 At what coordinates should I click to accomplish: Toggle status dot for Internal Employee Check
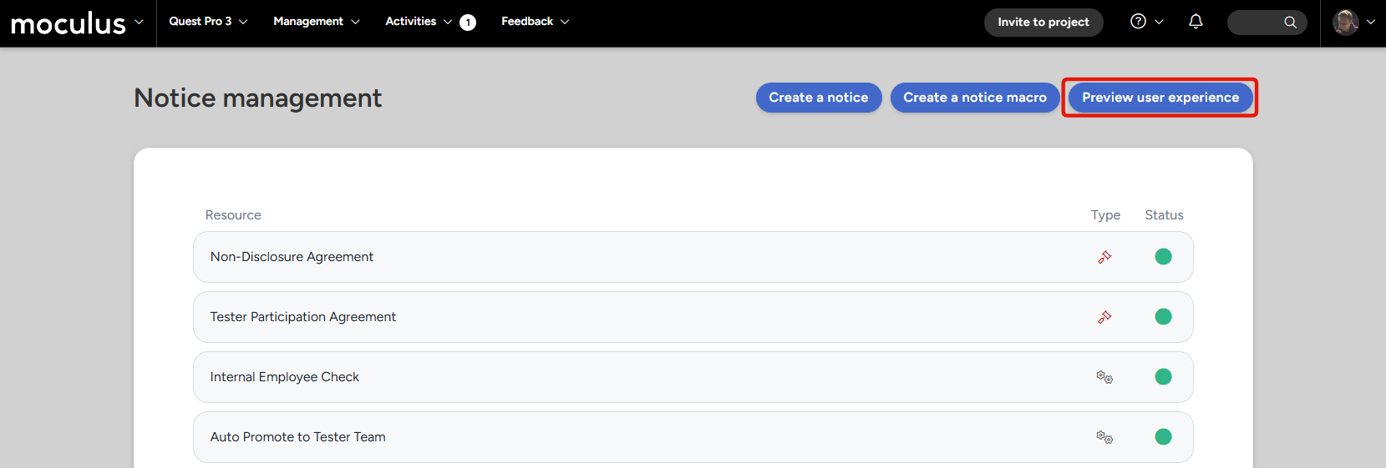click(1163, 377)
